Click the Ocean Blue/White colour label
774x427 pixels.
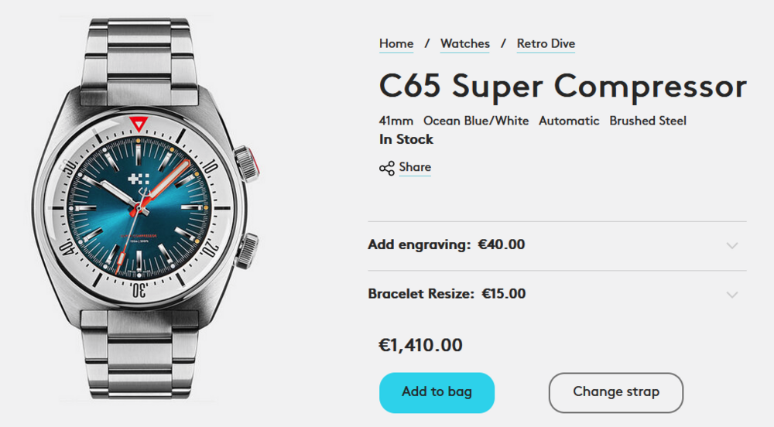476,121
